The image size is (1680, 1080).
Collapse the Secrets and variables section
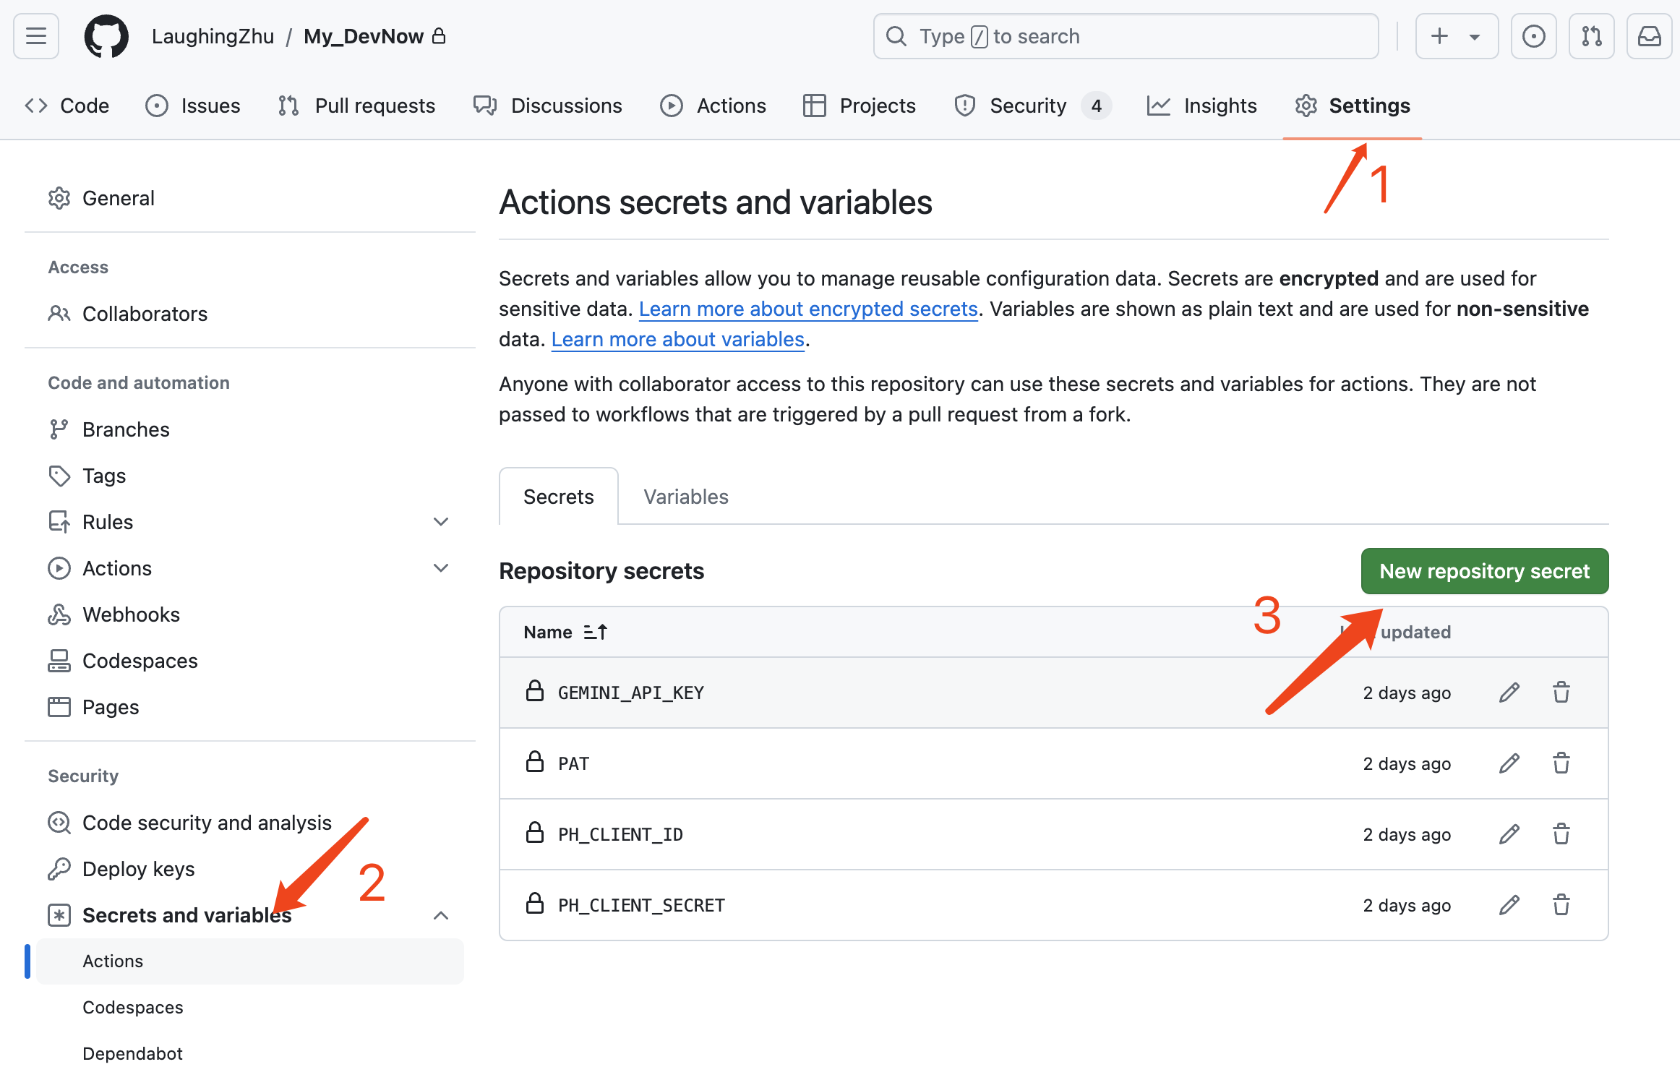[x=441, y=915]
